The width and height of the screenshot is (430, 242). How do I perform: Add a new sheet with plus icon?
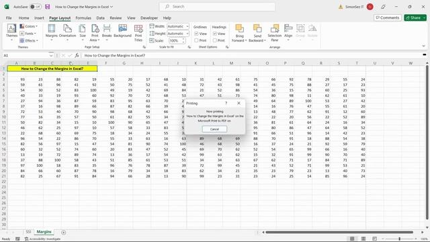click(63, 233)
